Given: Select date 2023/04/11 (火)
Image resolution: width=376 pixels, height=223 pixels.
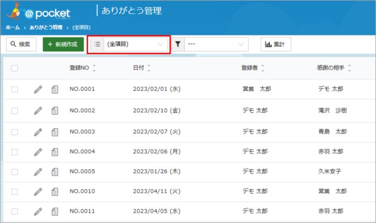Looking at the screenshot, I should click(157, 192).
